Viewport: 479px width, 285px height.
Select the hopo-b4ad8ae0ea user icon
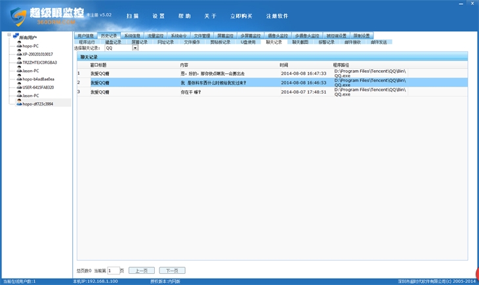click(x=18, y=78)
